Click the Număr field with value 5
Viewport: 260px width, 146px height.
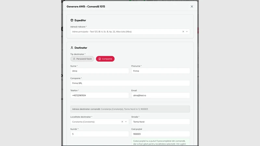(99, 134)
